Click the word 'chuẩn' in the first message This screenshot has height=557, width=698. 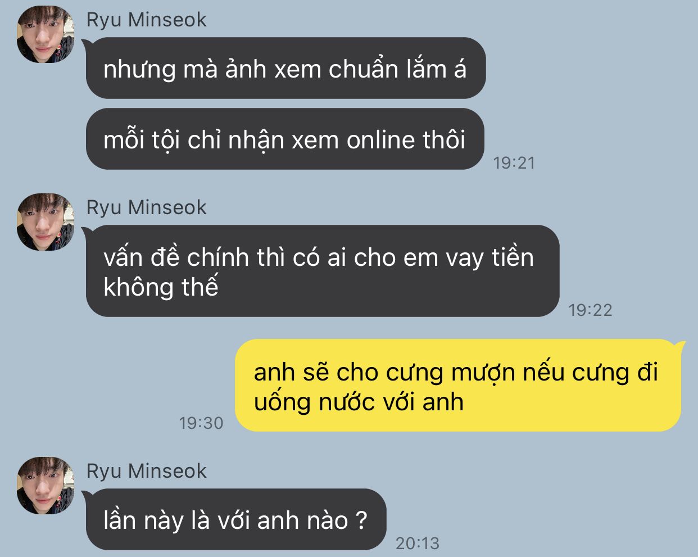tap(363, 69)
